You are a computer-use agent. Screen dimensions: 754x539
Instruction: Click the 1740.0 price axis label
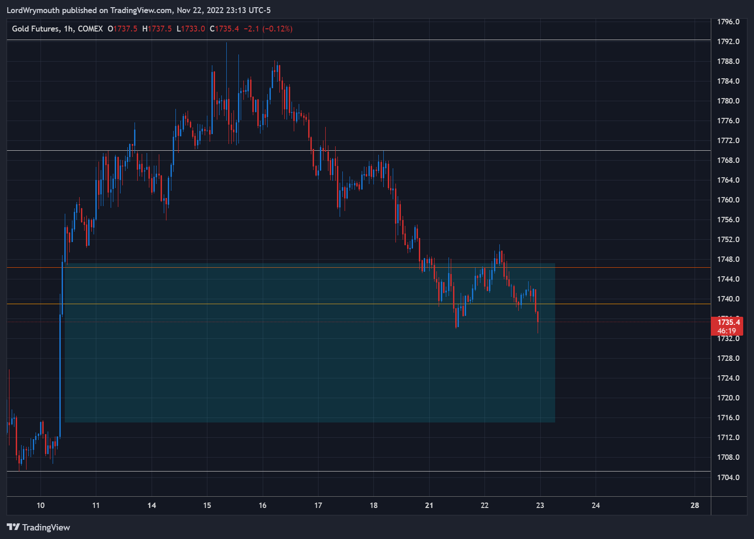point(728,299)
